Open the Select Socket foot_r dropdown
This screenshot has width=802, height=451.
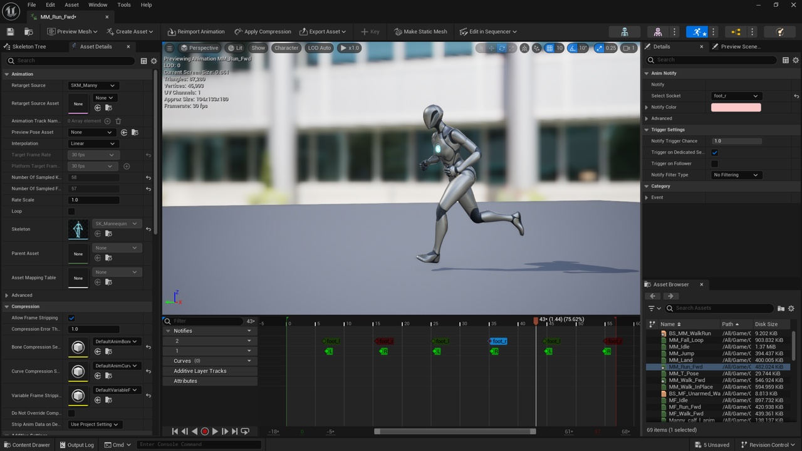coord(736,96)
